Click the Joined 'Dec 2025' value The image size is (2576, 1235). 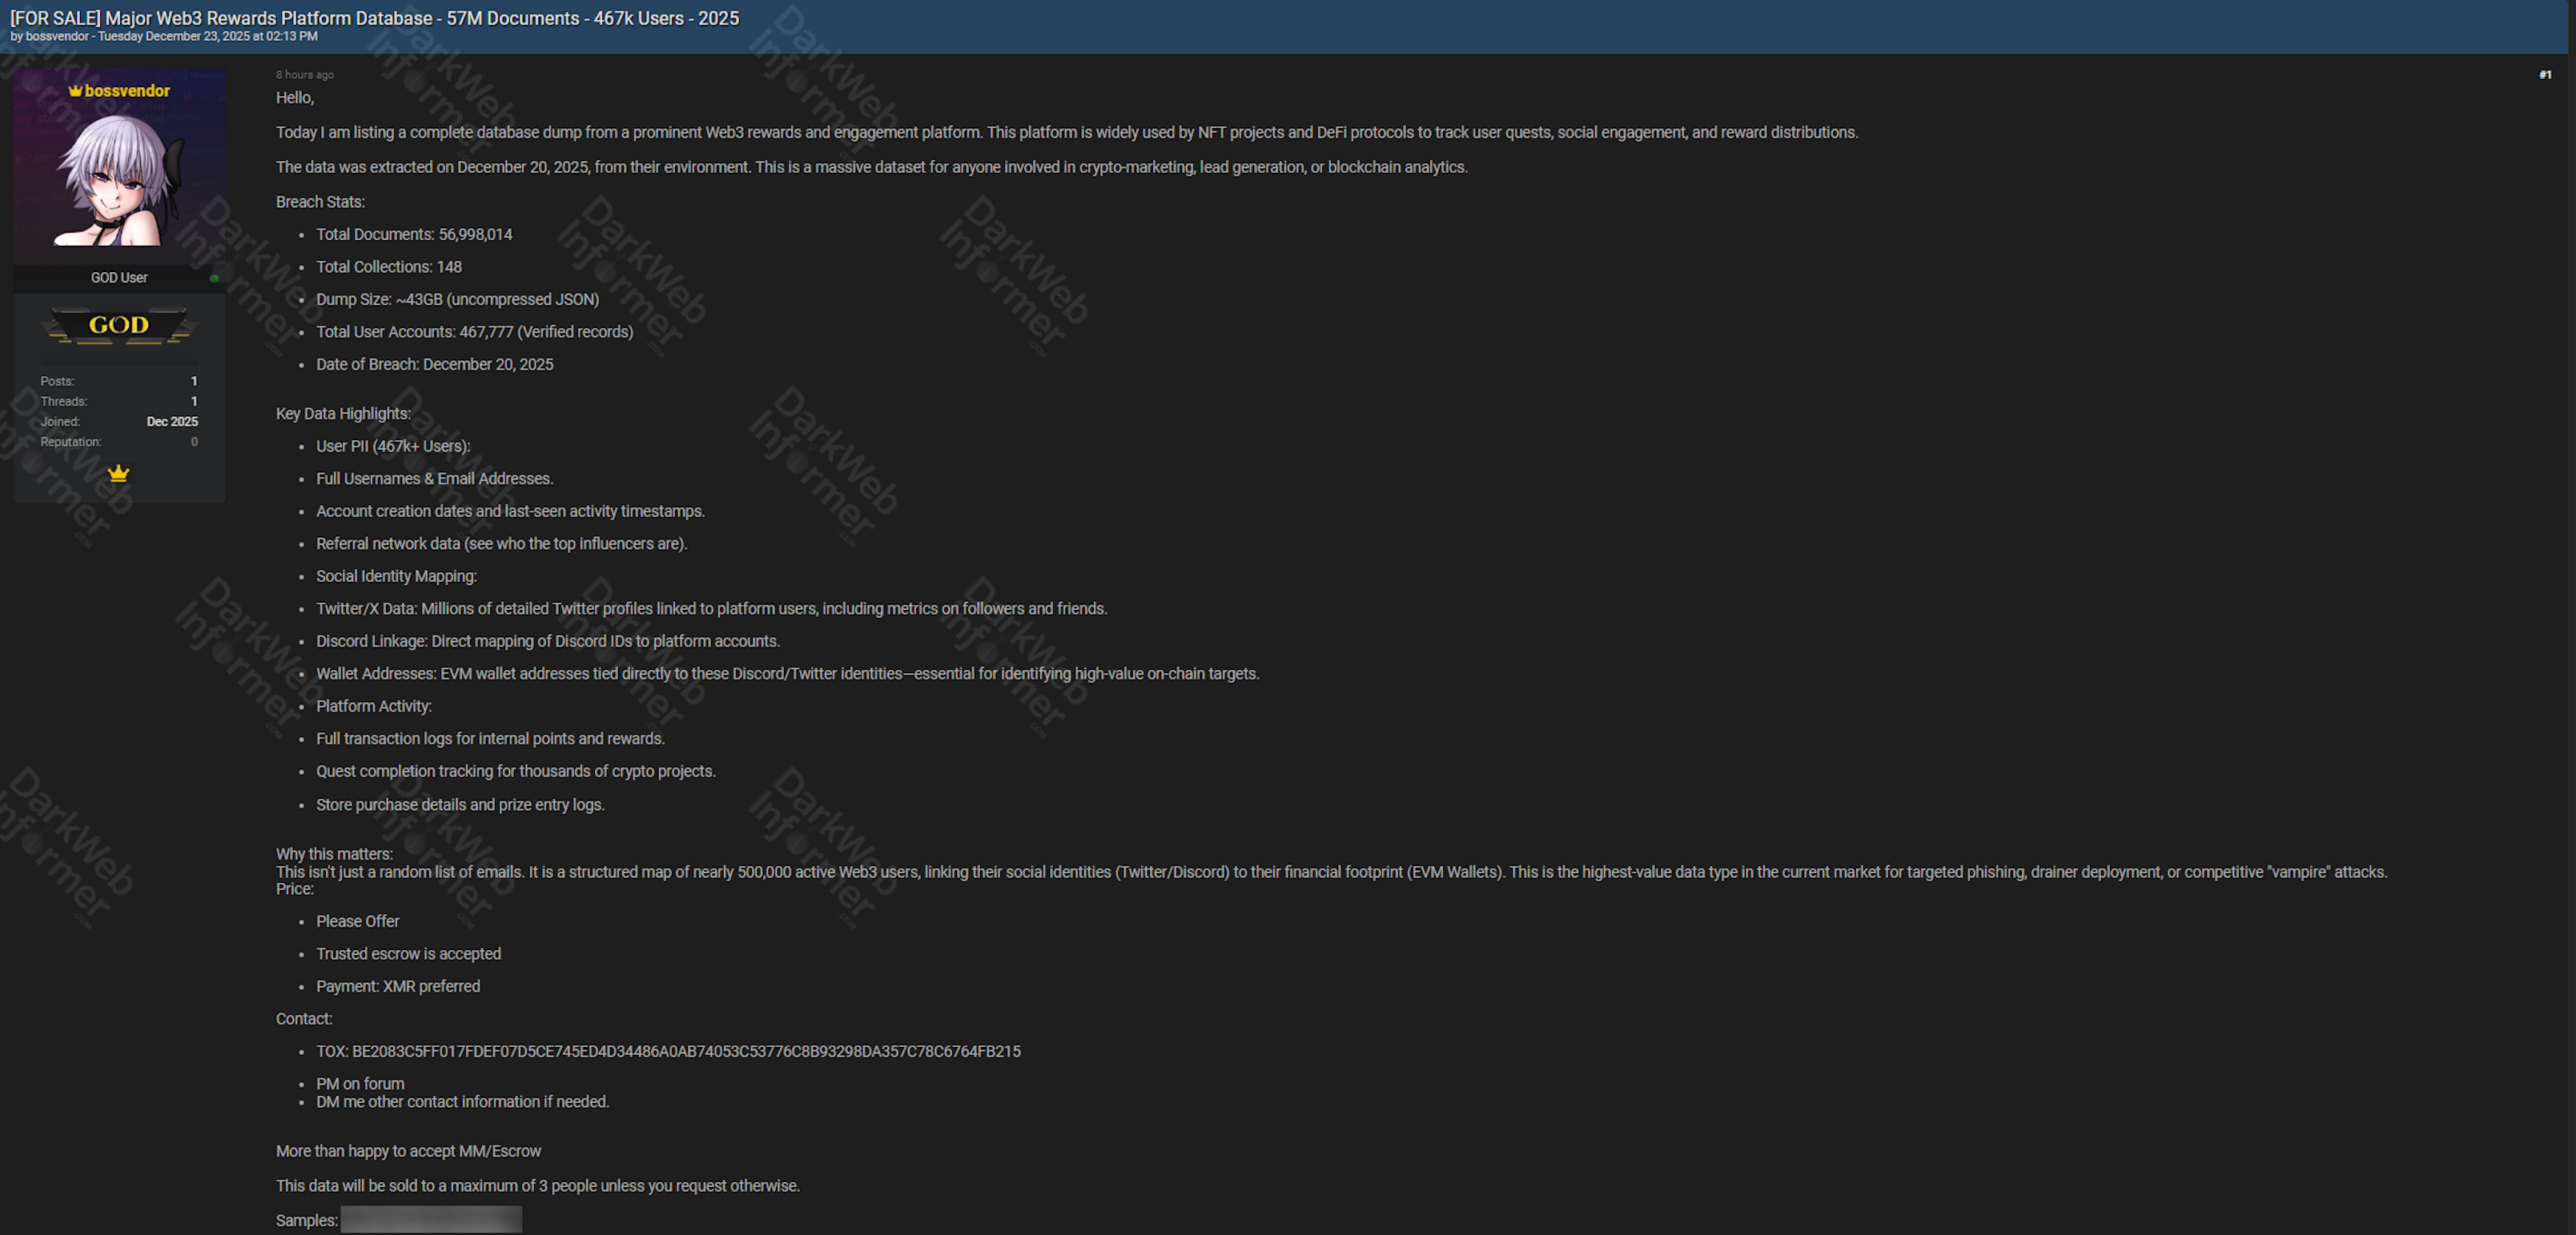172,422
